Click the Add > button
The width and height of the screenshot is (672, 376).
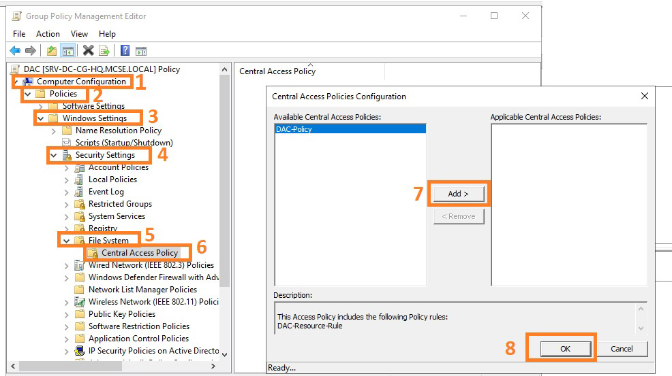click(x=459, y=194)
